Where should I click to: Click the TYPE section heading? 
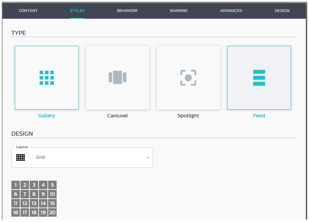(x=18, y=33)
